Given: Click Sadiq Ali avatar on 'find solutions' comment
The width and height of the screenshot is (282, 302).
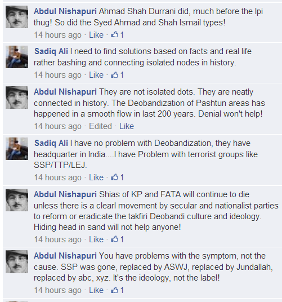Looking at the screenshot, I should pyautogui.click(x=17, y=57).
